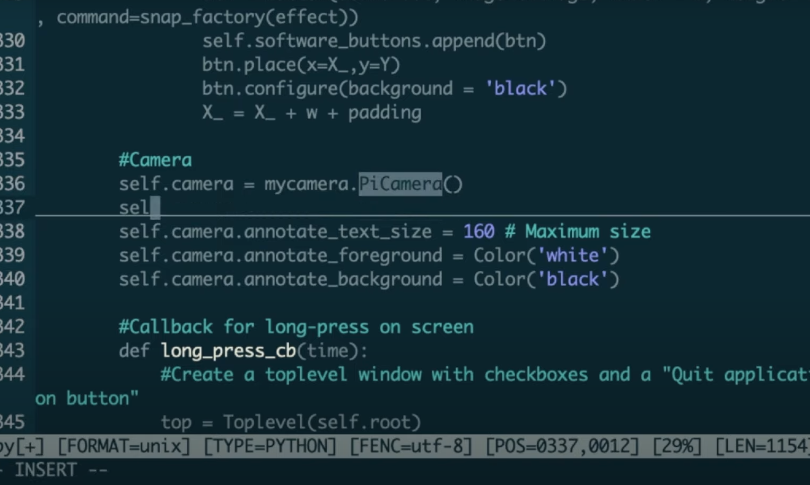Click the word padding in the X_ assignment
The width and height of the screenshot is (810, 485).
[385, 112]
